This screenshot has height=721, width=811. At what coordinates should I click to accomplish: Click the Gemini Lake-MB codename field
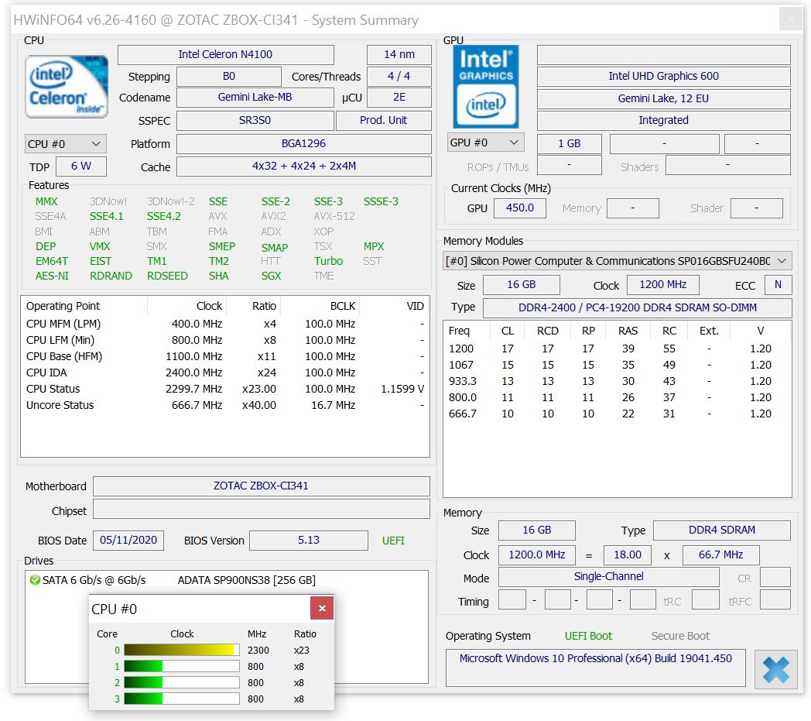(255, 98)
